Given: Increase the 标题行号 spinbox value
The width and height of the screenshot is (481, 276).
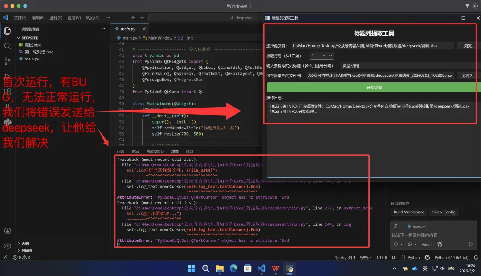Looking at the screenshot, I should [x=324, y=56].
